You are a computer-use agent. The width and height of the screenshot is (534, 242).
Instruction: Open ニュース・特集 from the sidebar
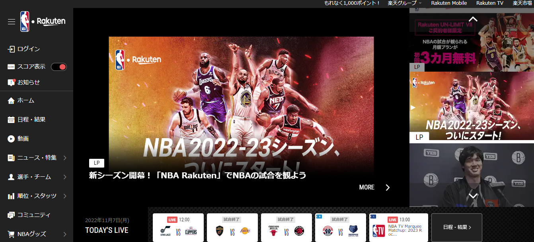pyautogui.click(x=11, y=158)
